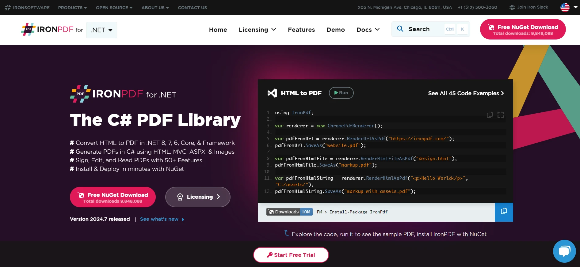Open the Features page
This screenshot has height=267, width=580.
coord(301,30)
